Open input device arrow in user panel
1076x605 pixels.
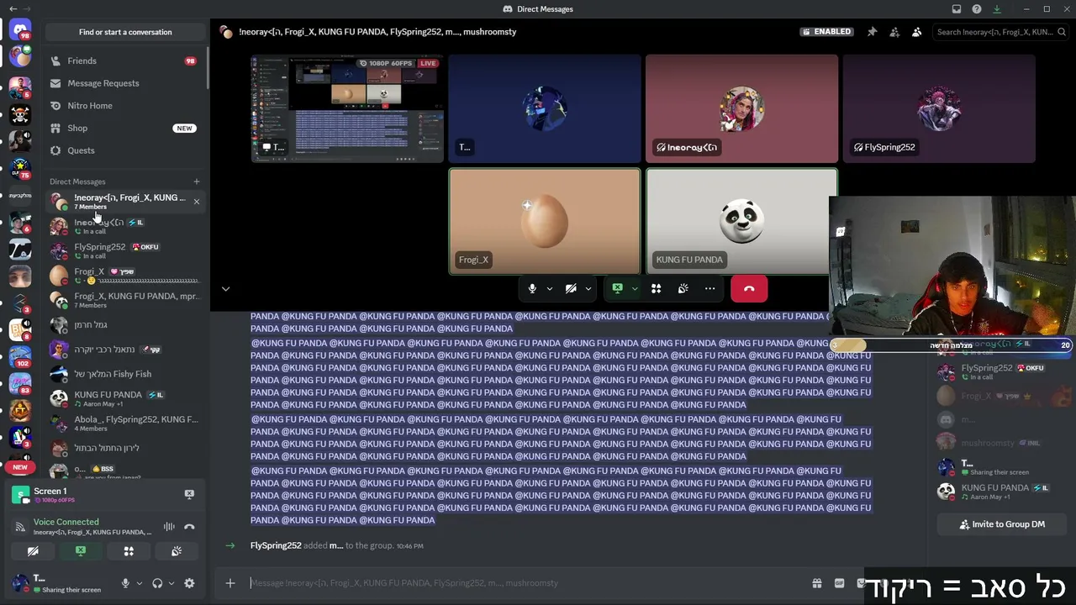[140, 583]
